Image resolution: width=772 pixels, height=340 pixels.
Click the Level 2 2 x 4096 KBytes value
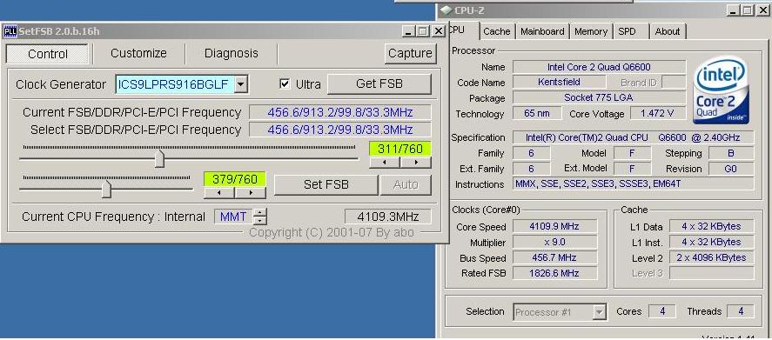[711, 257]
